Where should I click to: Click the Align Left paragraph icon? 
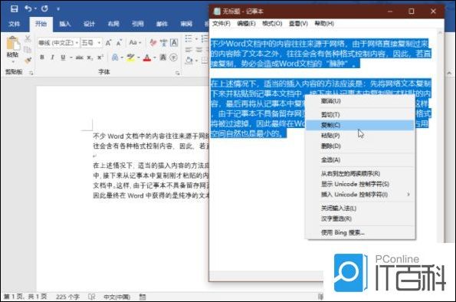pyautogui.click(x=189, y=50)
